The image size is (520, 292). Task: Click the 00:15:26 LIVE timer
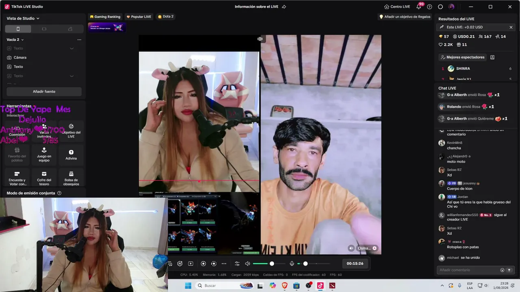tap(355, 264)
